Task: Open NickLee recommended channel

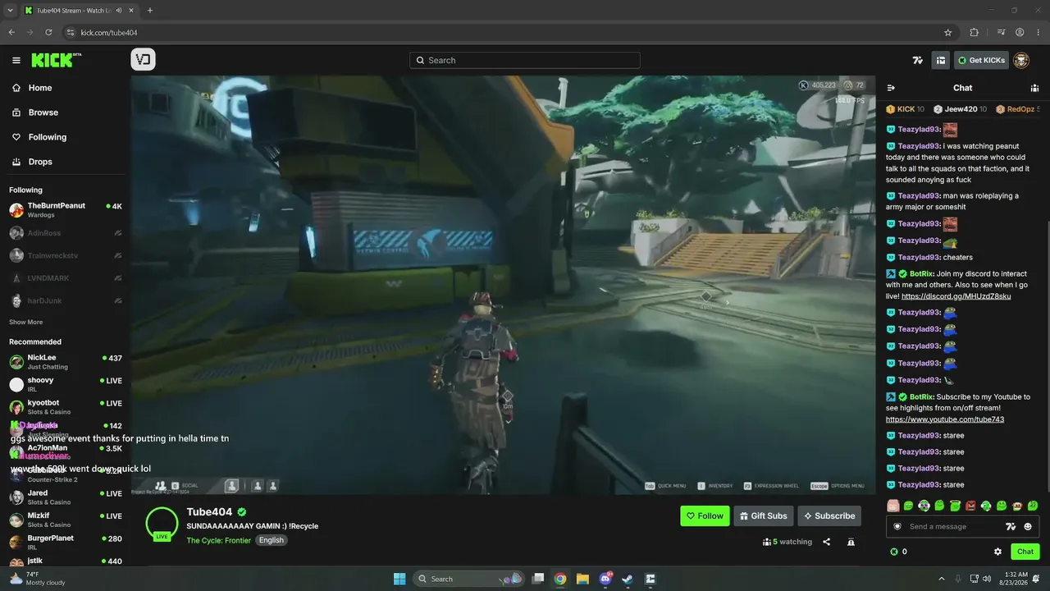Action: 66,362
